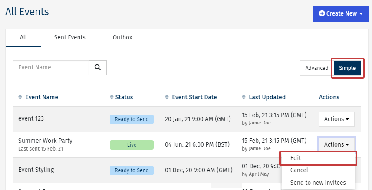Open Actions dropdown for event 123
The image size is (372, 190).
[x=336, y=119]
